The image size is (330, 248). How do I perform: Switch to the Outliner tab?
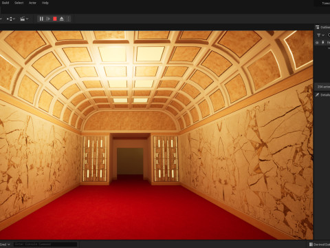click(322, 28)
